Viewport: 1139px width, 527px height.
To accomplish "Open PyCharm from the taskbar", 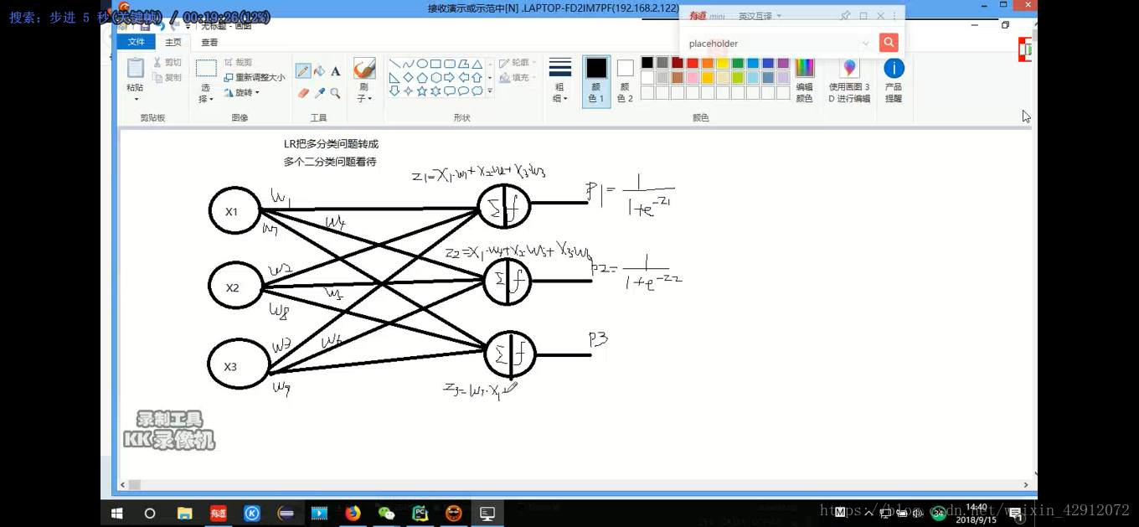I will (420, 514).
